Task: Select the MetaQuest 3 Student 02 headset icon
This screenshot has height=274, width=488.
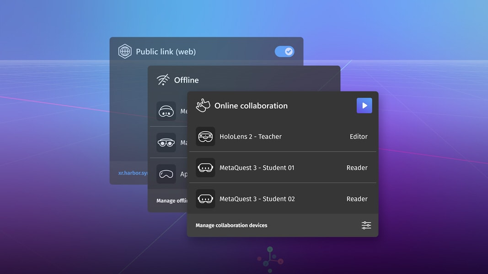Action: pos(205,199)
